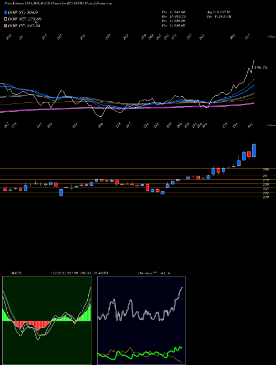Click the 218 lows value label

coord(119,126)
